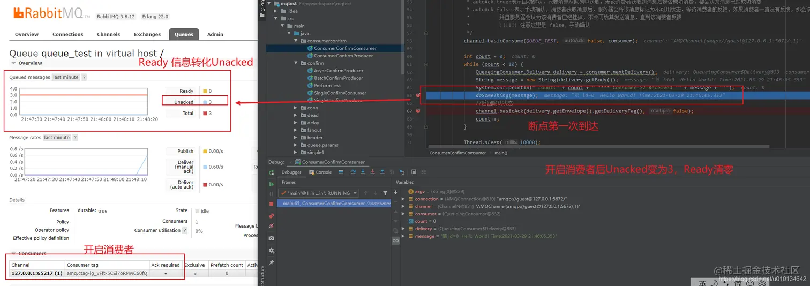Run to cursor
The height and width of the screenshot is (286, 810).
click(402, 172)
